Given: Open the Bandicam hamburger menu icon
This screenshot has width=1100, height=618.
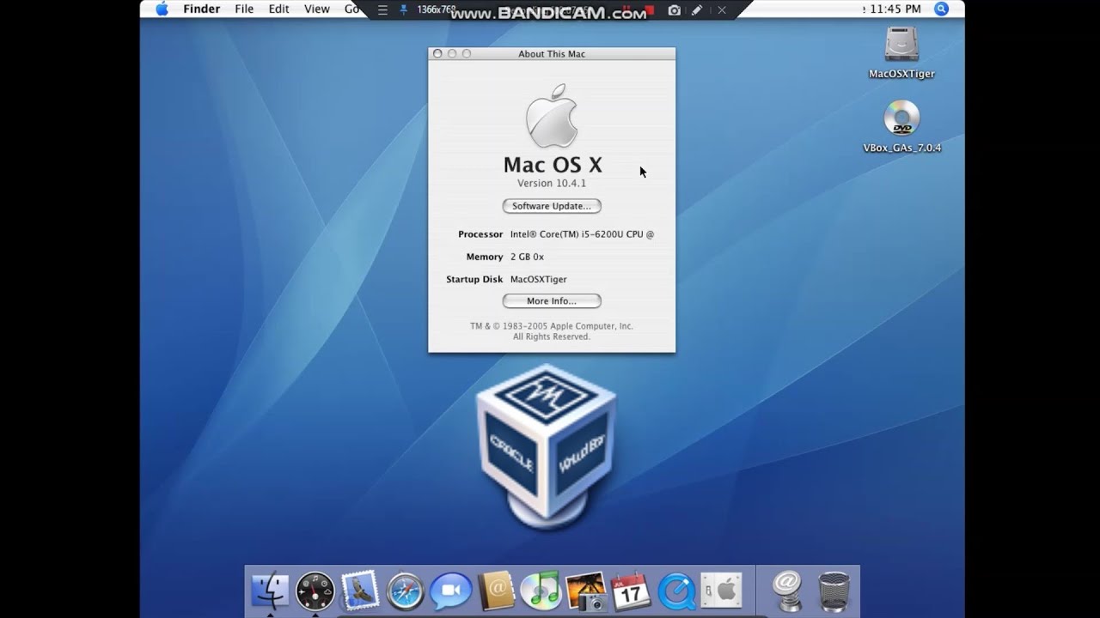Looking at the screenshot, I should pyautogui.click(x=382, y=10).
